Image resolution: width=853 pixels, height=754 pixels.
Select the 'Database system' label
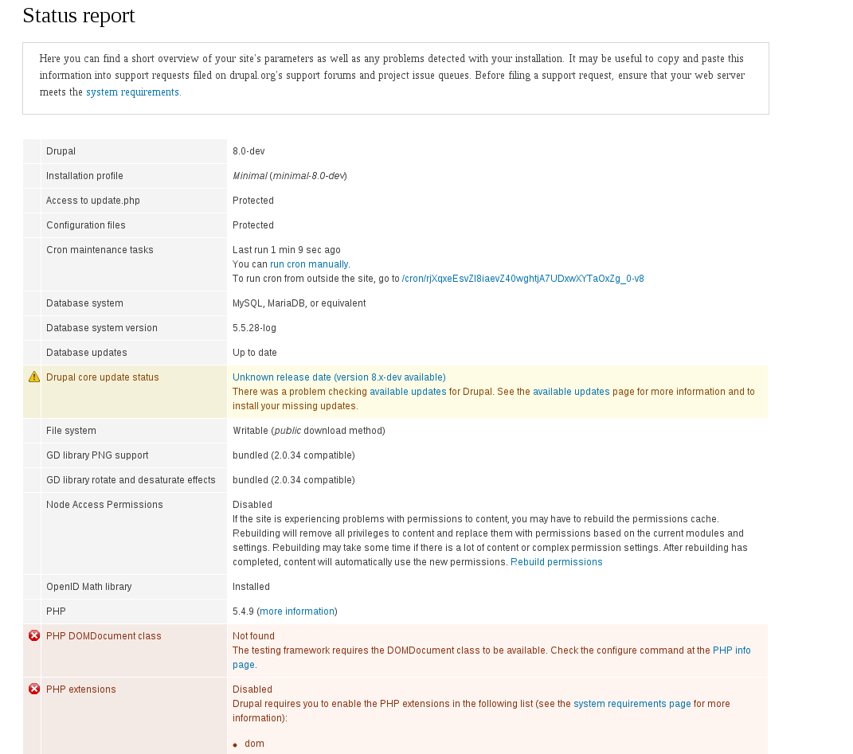[x=85, y=303]
